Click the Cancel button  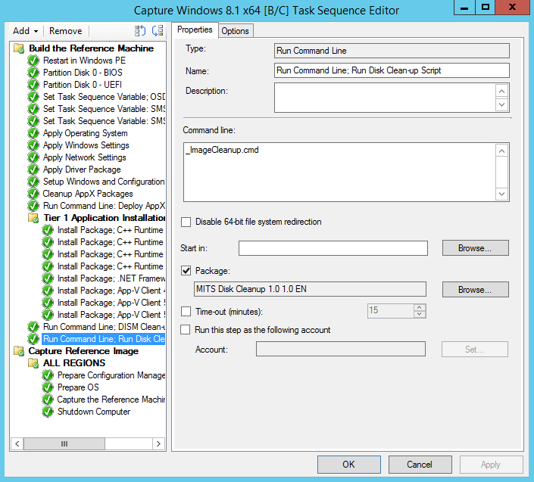tap(420, 465)
